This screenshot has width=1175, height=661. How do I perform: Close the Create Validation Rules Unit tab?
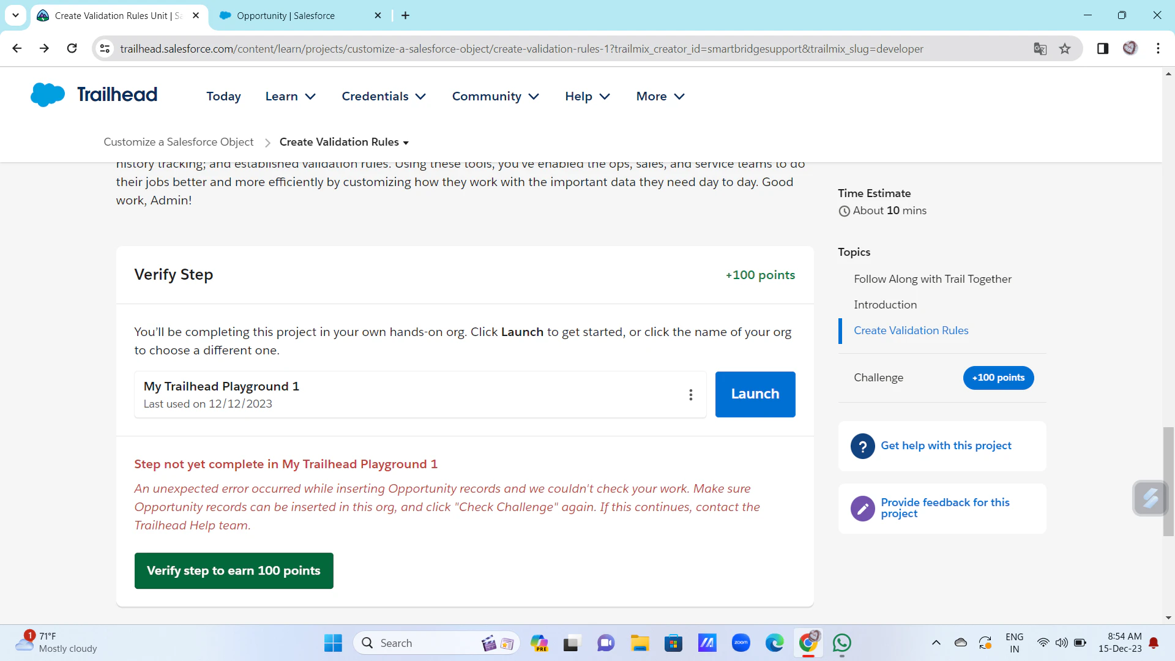point(196,15)
